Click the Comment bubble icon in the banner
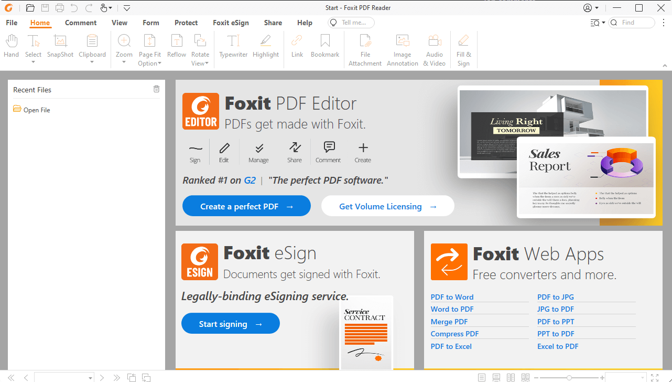Viewport: 672px width, 382px height. pos(329,147)
